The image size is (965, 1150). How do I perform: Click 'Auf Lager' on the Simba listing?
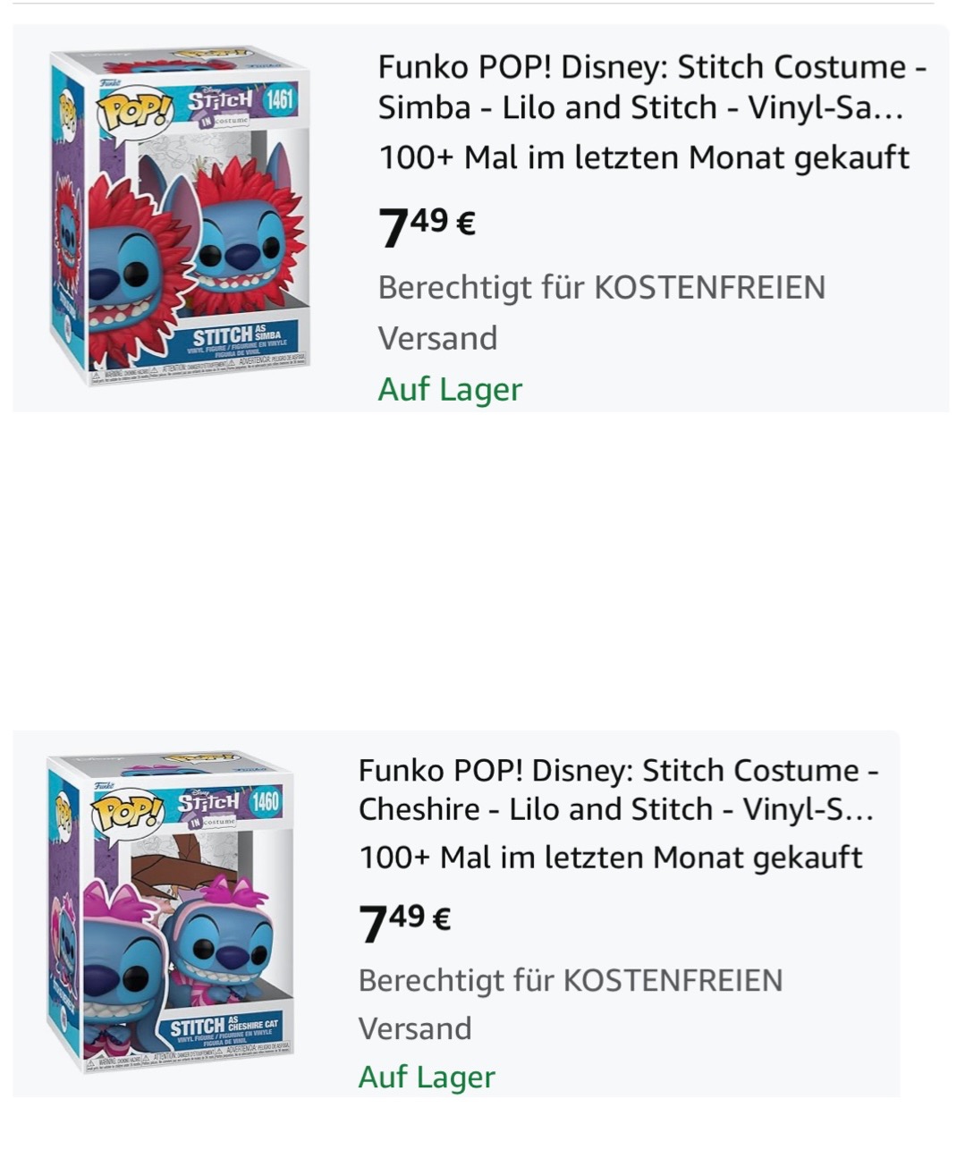[450, 390]
